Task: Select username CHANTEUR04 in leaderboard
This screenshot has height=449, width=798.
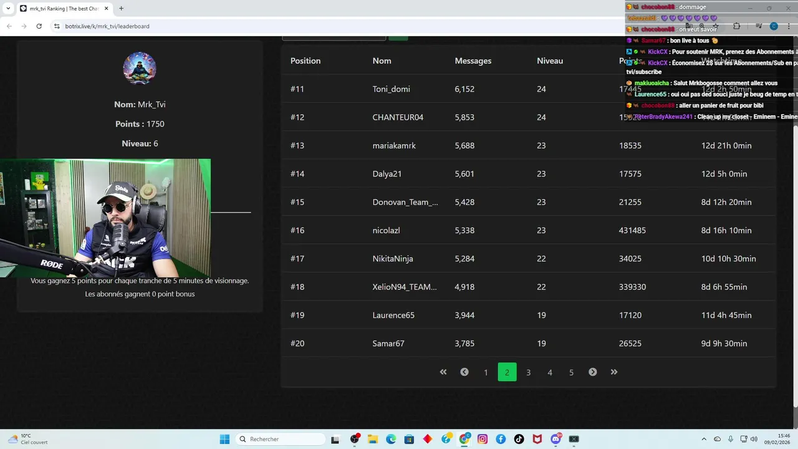Action: click(398, 117)
